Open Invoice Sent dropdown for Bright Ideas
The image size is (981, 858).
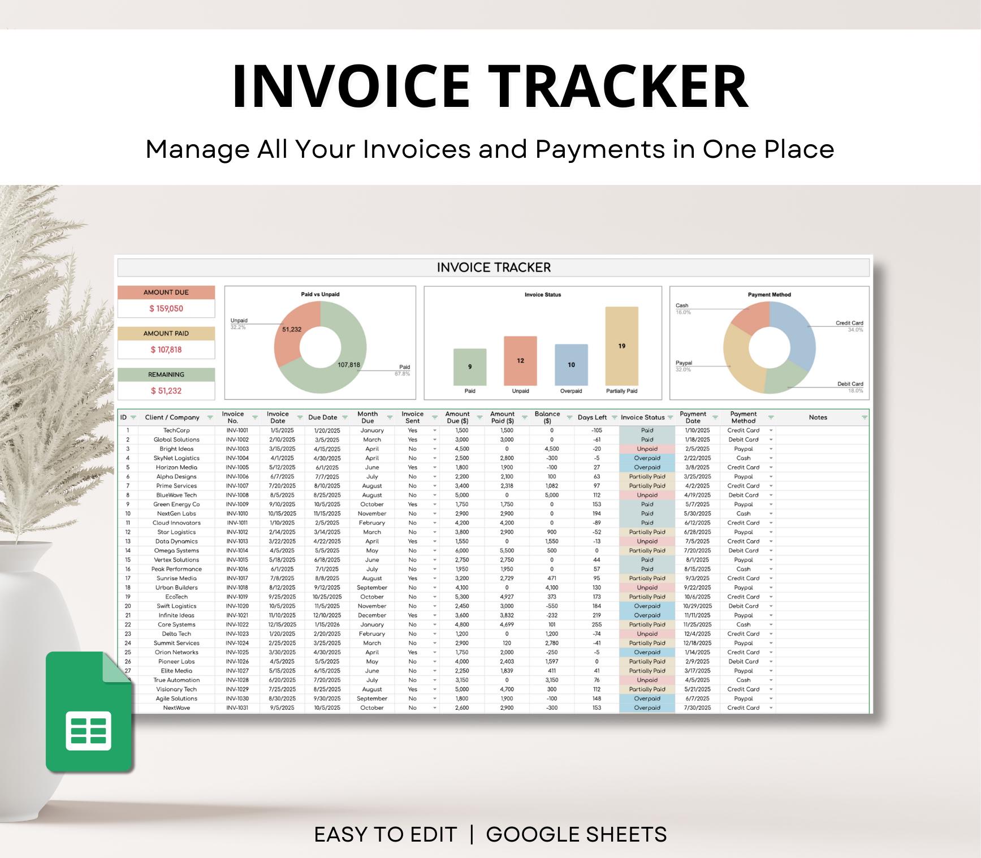434,449
